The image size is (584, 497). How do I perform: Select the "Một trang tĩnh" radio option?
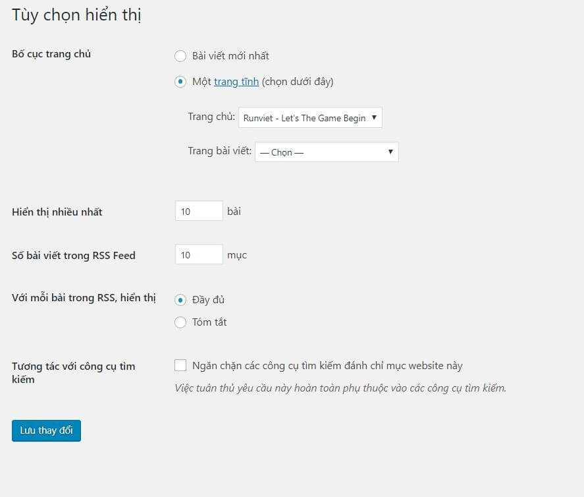[x=180, y=82]
